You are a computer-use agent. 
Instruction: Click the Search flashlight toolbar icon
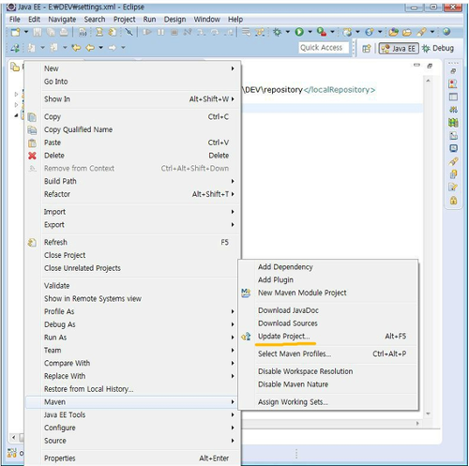click(x=422, y=32)
